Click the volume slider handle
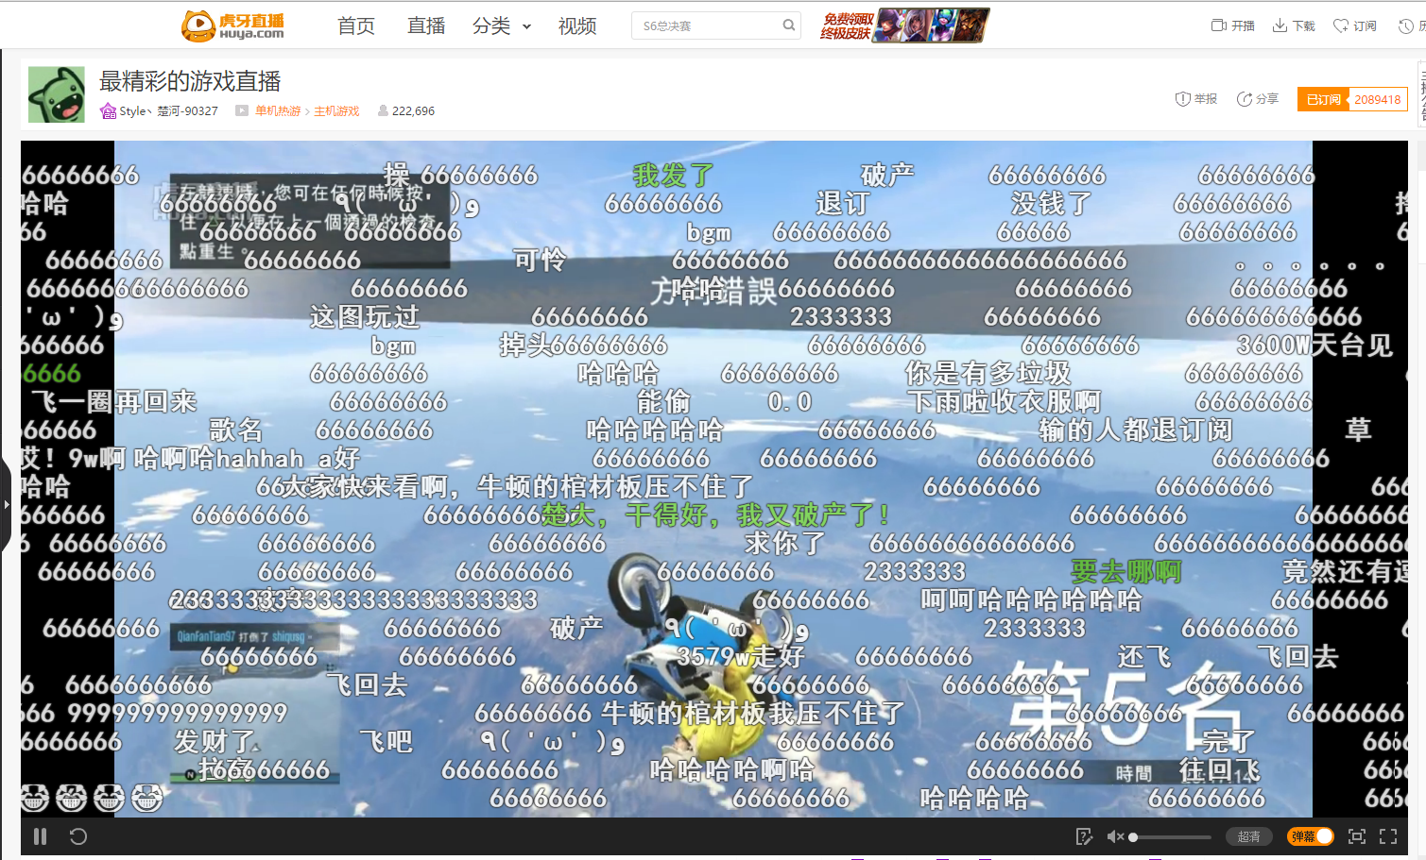The width and height of the screenshot is (1426, 860). 1133,837
